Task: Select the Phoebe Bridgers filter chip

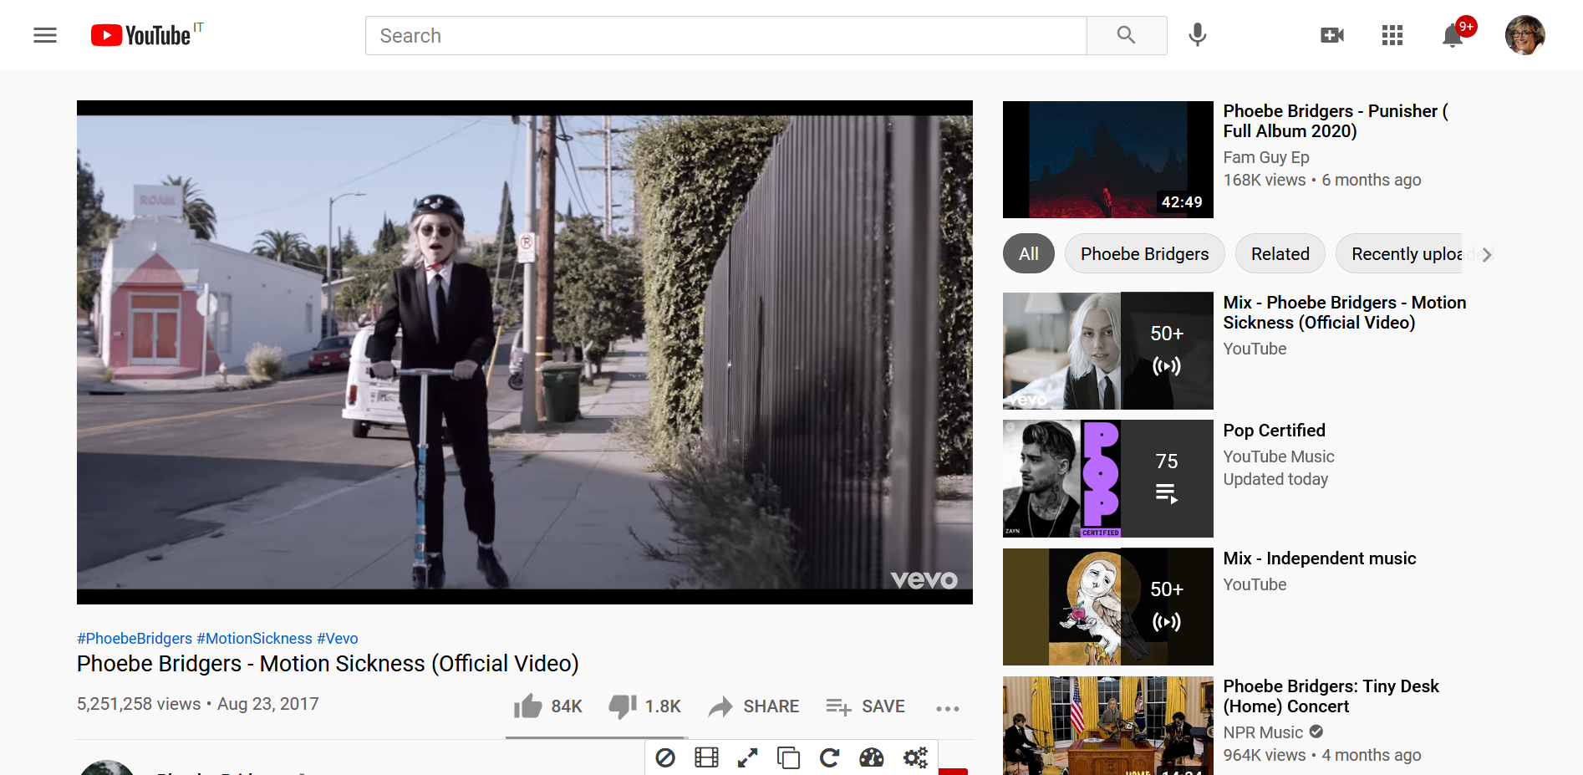Action: (1144, 254)
